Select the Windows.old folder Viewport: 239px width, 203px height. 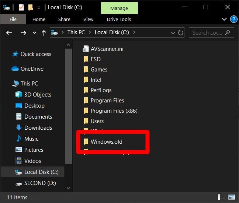coord(106,141)
